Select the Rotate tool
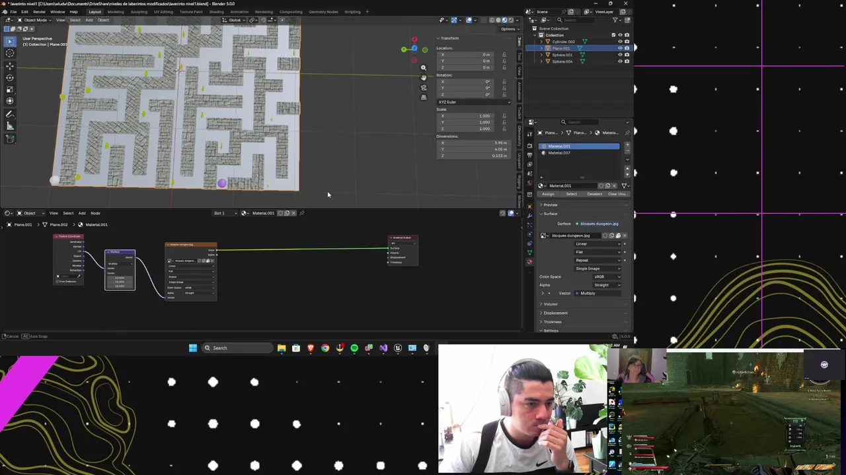 (10, 77)
